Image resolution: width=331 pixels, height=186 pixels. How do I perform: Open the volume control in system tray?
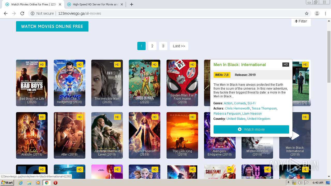coord(300,183)
